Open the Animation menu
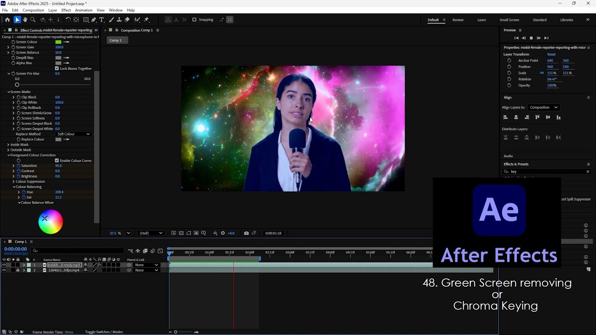 (84, 10)
